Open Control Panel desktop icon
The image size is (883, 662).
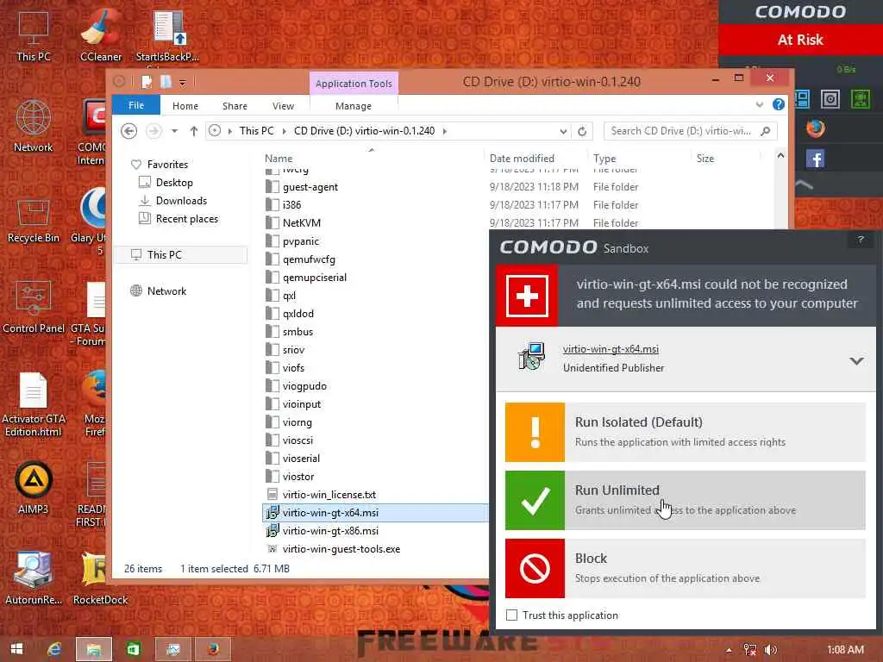pyautogui.click(x=34, y=307)
